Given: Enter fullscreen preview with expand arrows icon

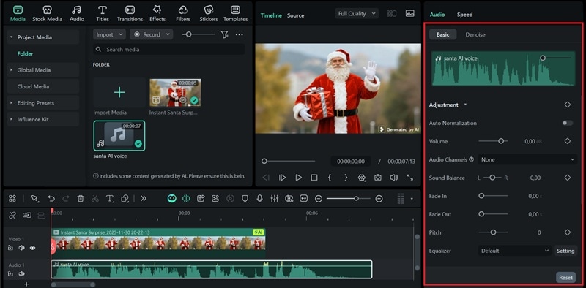Looking at the screenshot, I should [x=410, y=178].
